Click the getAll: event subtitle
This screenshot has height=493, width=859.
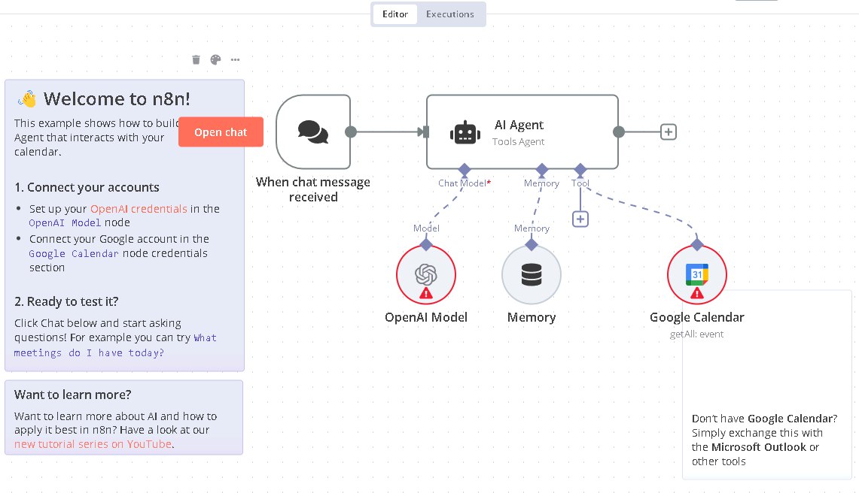(x=697, y=334)
